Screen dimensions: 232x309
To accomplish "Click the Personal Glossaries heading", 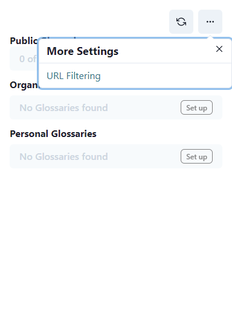I will click(x=53, y=134).
